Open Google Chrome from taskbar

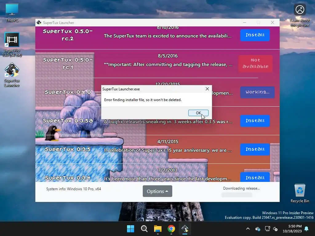click(x=171, y=229)
